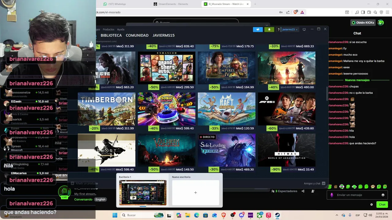The width and height of the screenshot is (392, 220).
Task: Open Brave Wallet icon
Action: click(369, 12)
